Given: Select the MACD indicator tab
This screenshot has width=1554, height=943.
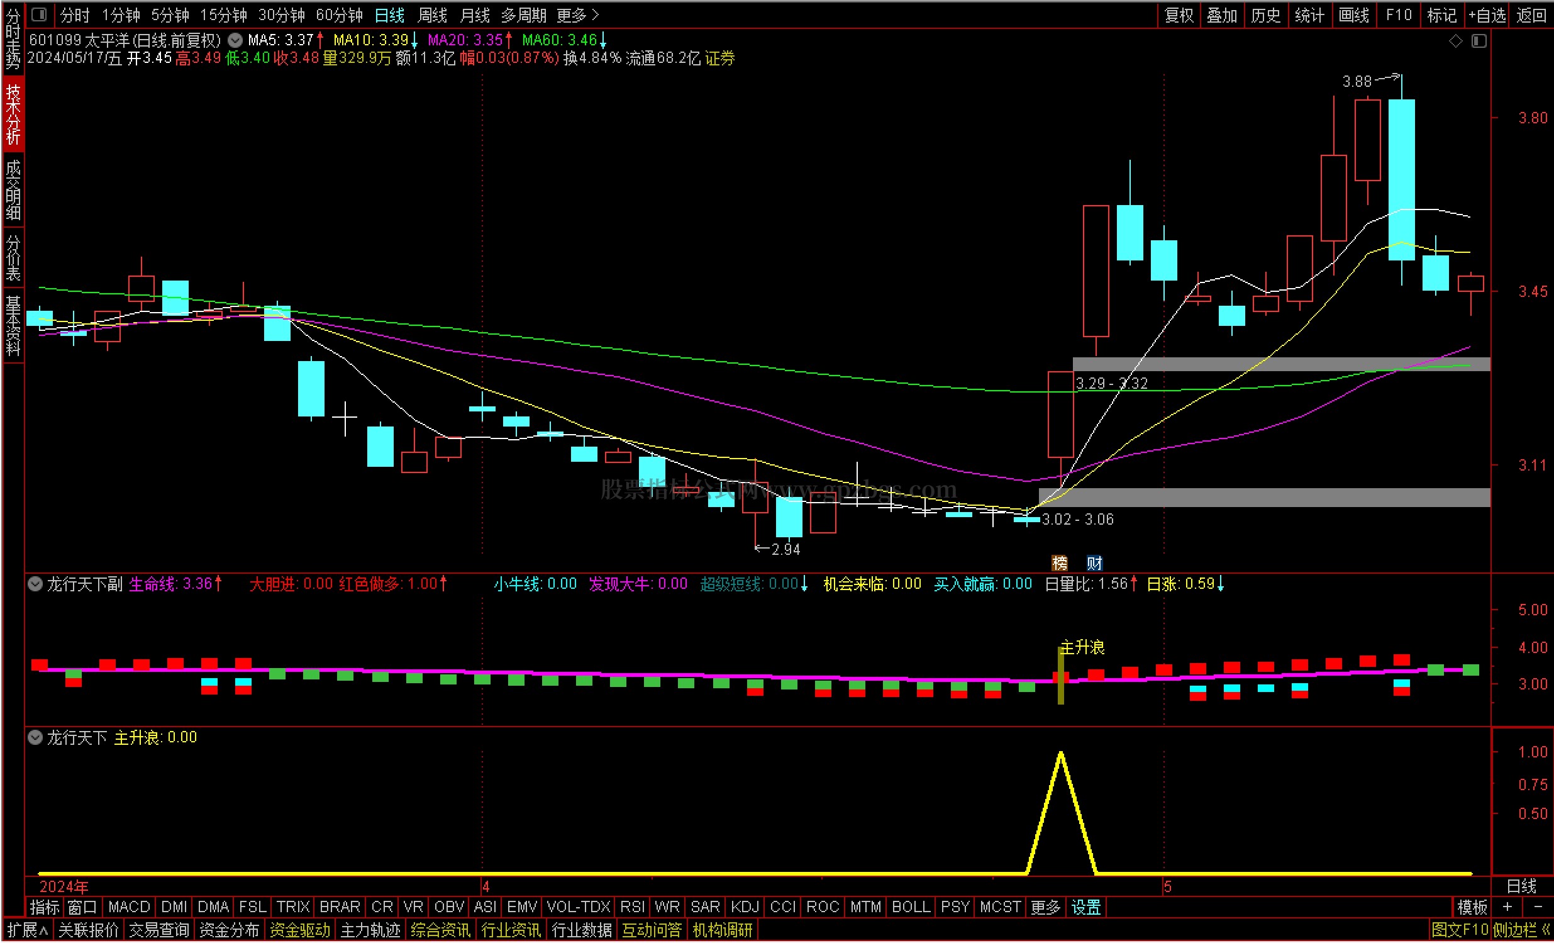Looking at the screenshot, I should point(129,907).
